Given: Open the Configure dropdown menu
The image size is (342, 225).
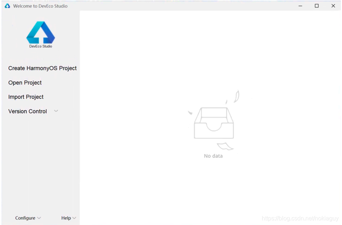Looking at the screenshot, I should tap(28, 218).
